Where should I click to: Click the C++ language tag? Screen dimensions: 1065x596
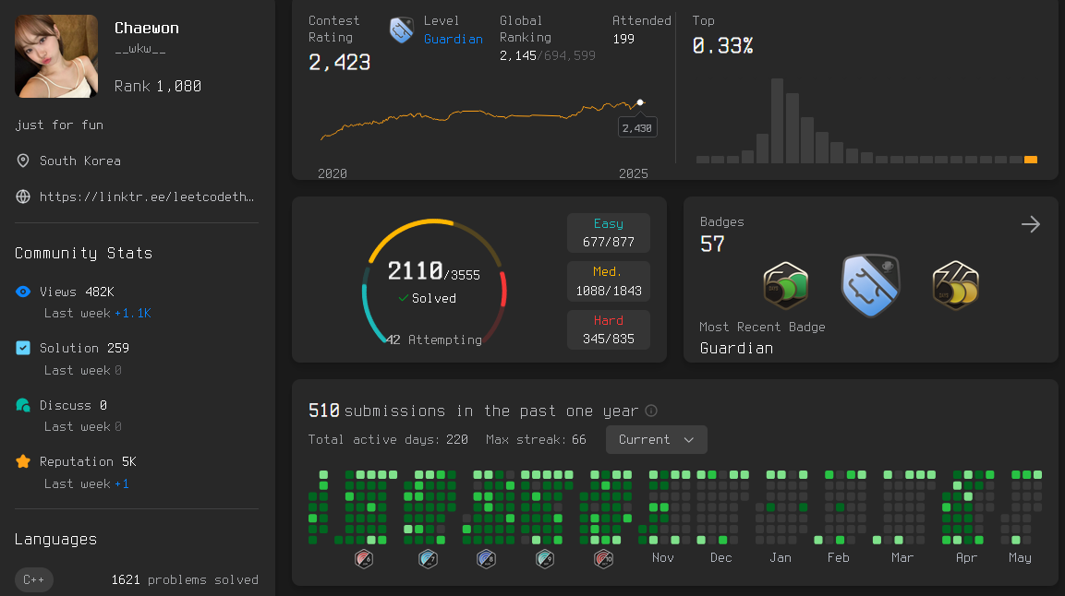pyautogui.click(x=34, y=579)
